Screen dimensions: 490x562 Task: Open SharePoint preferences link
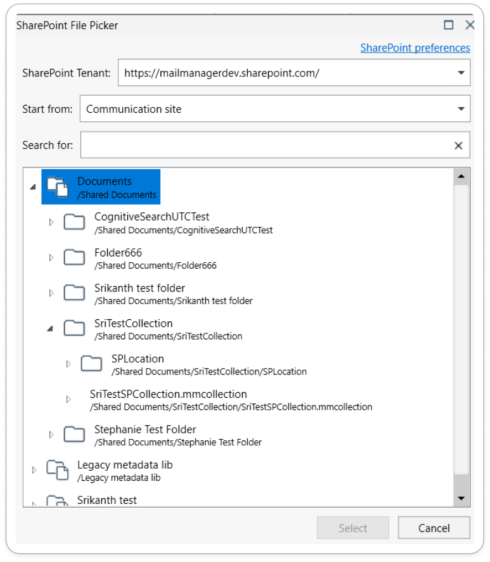(x=415, y=48)
